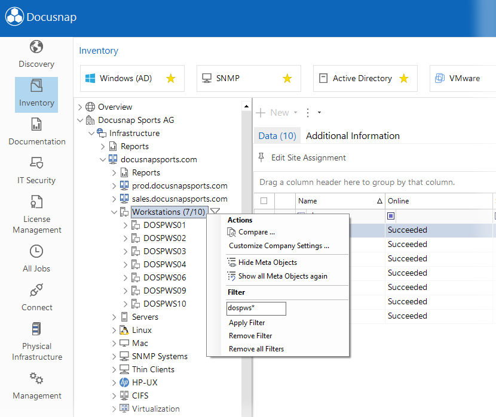Screen dimensions: 496x417
Task: Expand the DOSPWS01 workstation node
Action: [125, 226]
